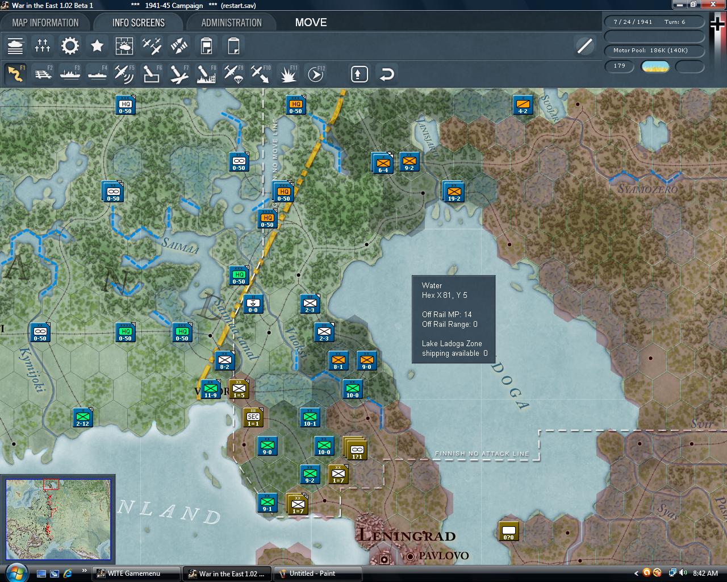Click the PAVLOVO town marker
Image resolution: width=727 pixels, height=582 pixels.
click(411, 556)
